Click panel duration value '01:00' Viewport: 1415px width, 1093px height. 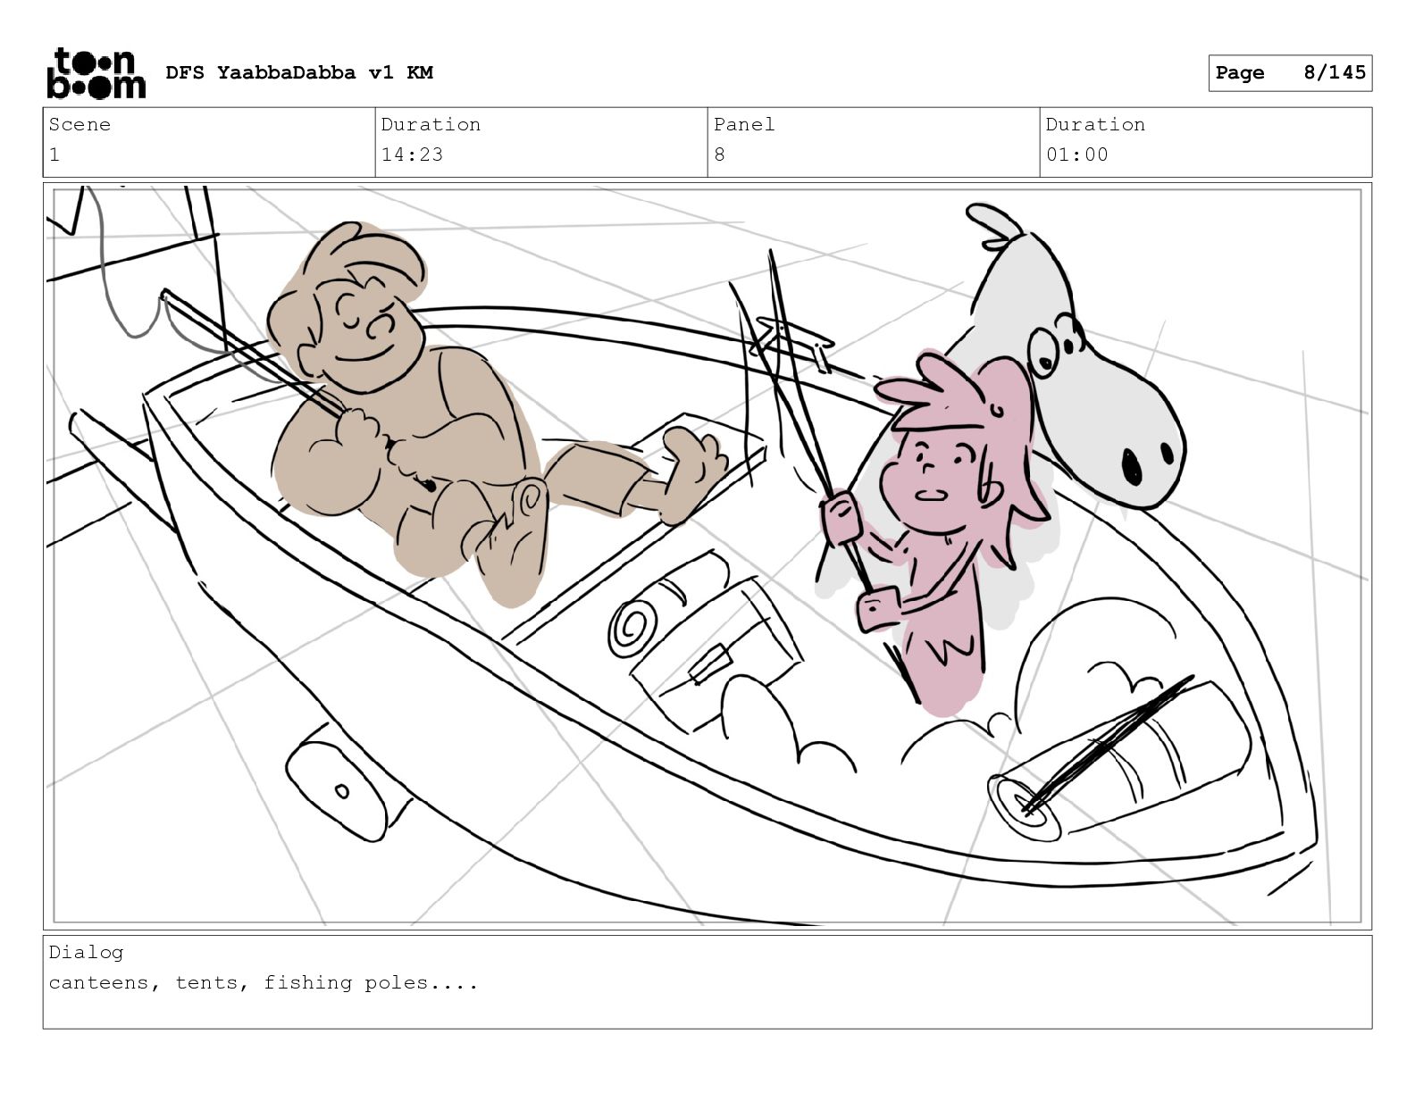pos(1076,154)
